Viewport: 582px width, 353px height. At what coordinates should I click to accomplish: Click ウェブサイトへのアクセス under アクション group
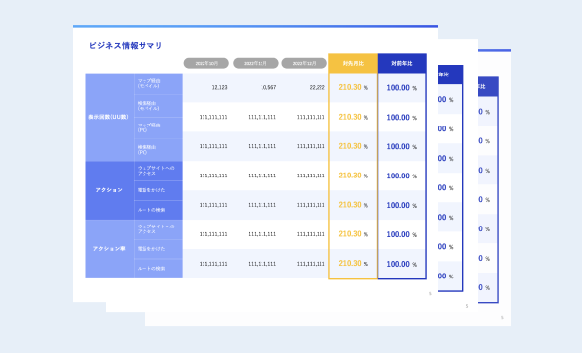coord(157,171)
